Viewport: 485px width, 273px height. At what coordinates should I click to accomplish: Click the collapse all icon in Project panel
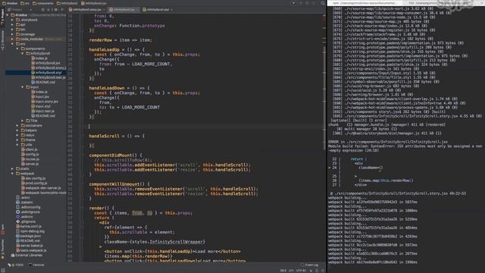point(49,10)
